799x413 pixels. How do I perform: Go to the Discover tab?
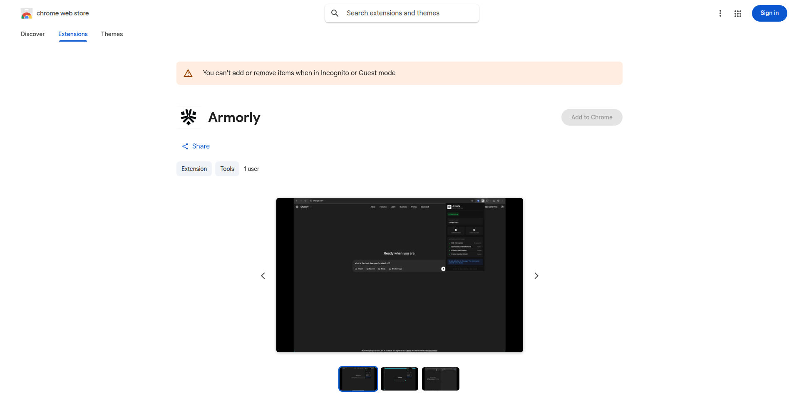[33, 34]
